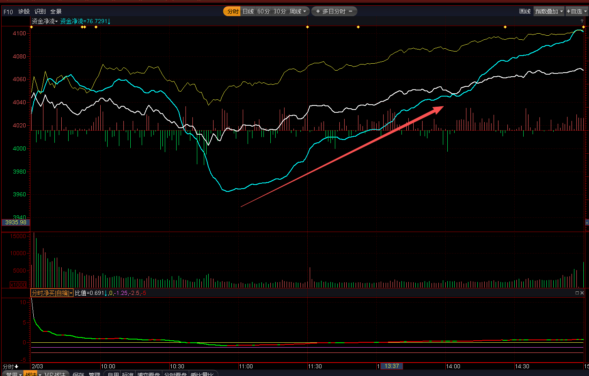Open the 分时净买[自编] indicator selector
The width and height of the screenshot is (589, 376).
tap(52, 293)
